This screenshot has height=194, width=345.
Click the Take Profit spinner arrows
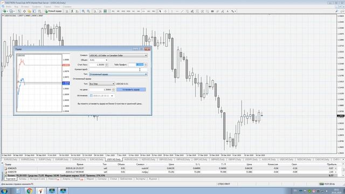146,65
